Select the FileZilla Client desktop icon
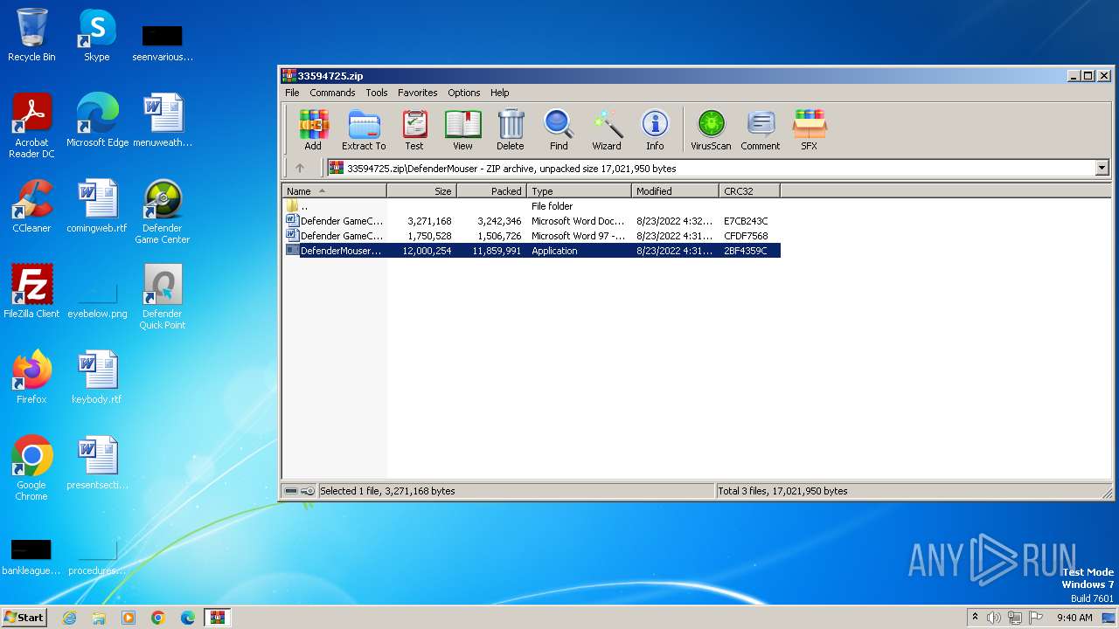This screenshot has width=1119, height=629. click(x=31, y=291)
